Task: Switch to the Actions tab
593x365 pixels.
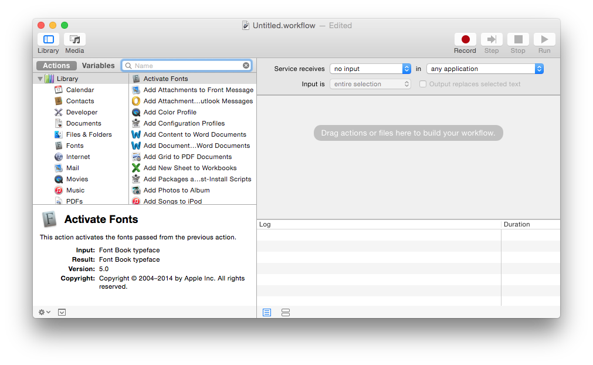Action: (56, 66)
